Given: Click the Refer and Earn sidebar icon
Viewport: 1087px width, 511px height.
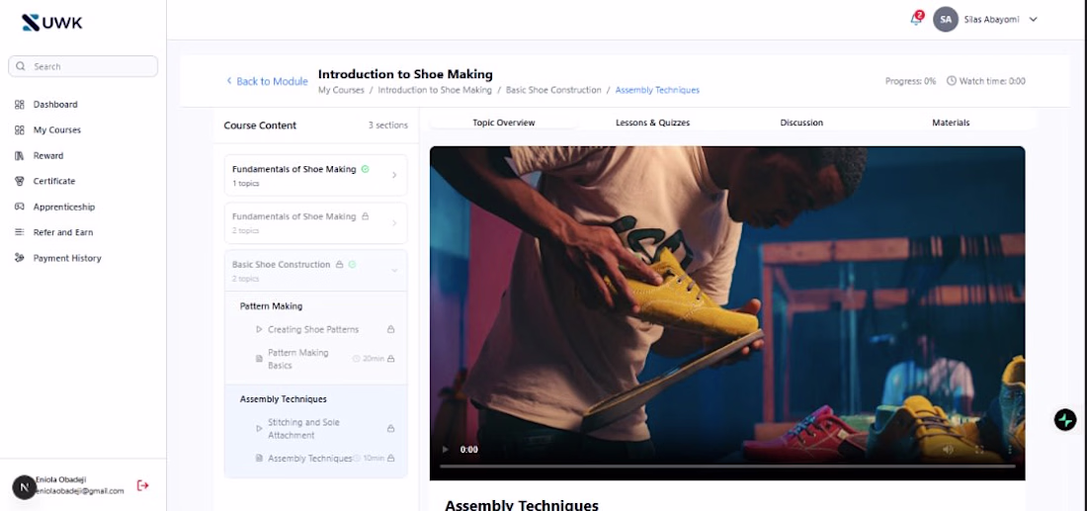Looking at the screenshot, I should click(x=20, y=232).
